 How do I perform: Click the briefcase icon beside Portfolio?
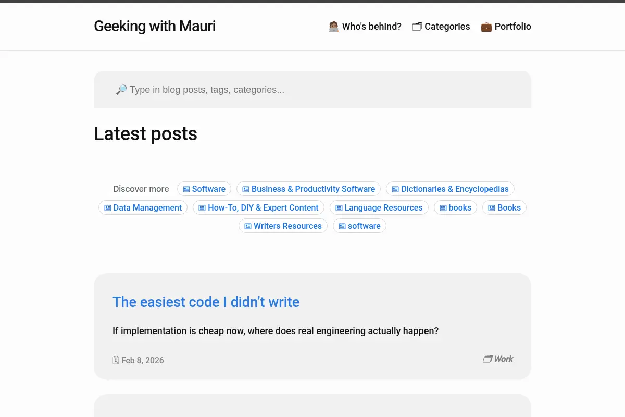[486, 27]
